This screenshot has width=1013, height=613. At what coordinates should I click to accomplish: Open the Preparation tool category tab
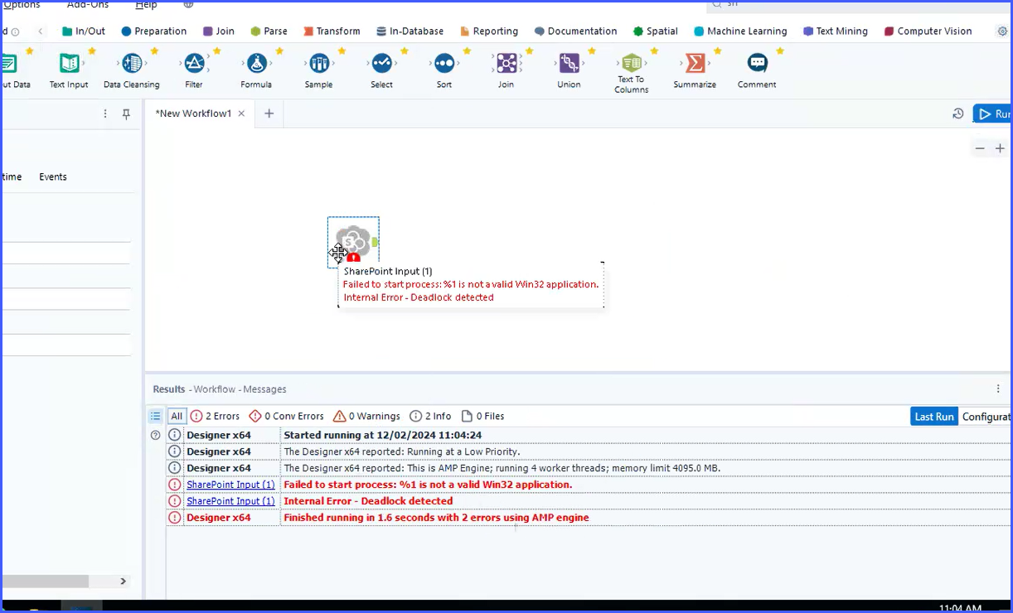tap(153, 31)
